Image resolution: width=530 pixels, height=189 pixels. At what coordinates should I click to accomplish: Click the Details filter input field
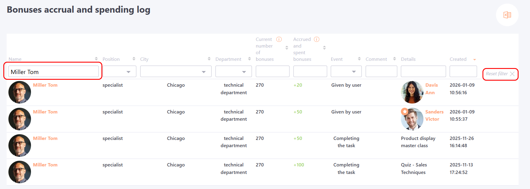click(423, 72)
